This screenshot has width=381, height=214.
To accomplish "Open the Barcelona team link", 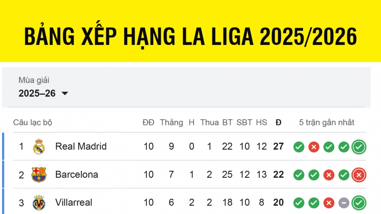I will pyautogui.click(x=77, y=175).
